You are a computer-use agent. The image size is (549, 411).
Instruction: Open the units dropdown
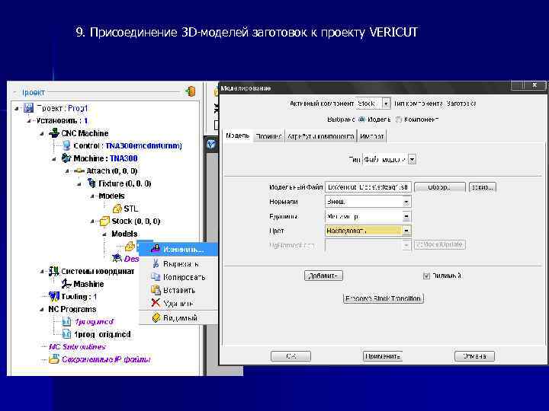[x=406, y=217]
